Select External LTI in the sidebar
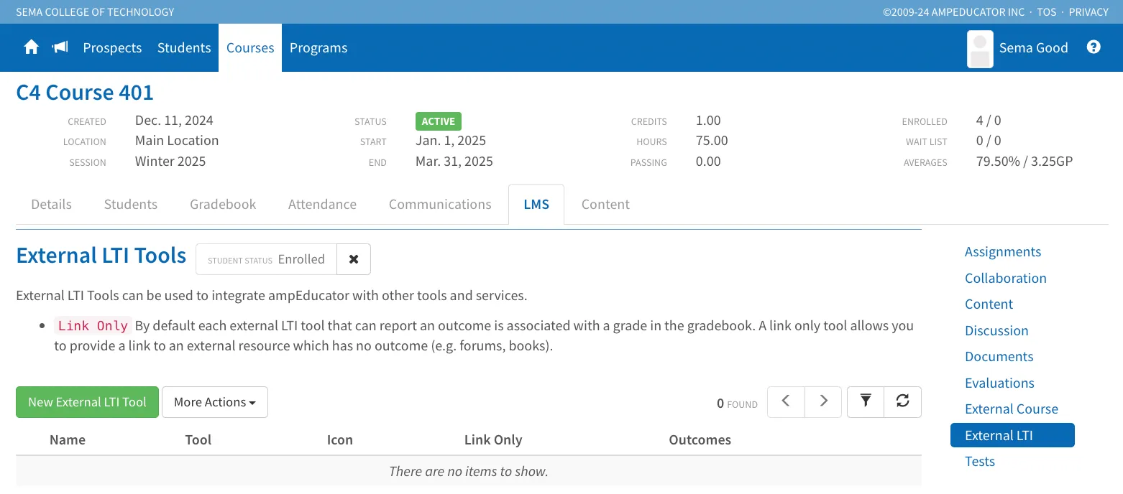 tap(1012, 435)
